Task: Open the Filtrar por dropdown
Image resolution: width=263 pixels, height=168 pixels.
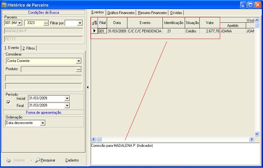Action: coord(80,23)
